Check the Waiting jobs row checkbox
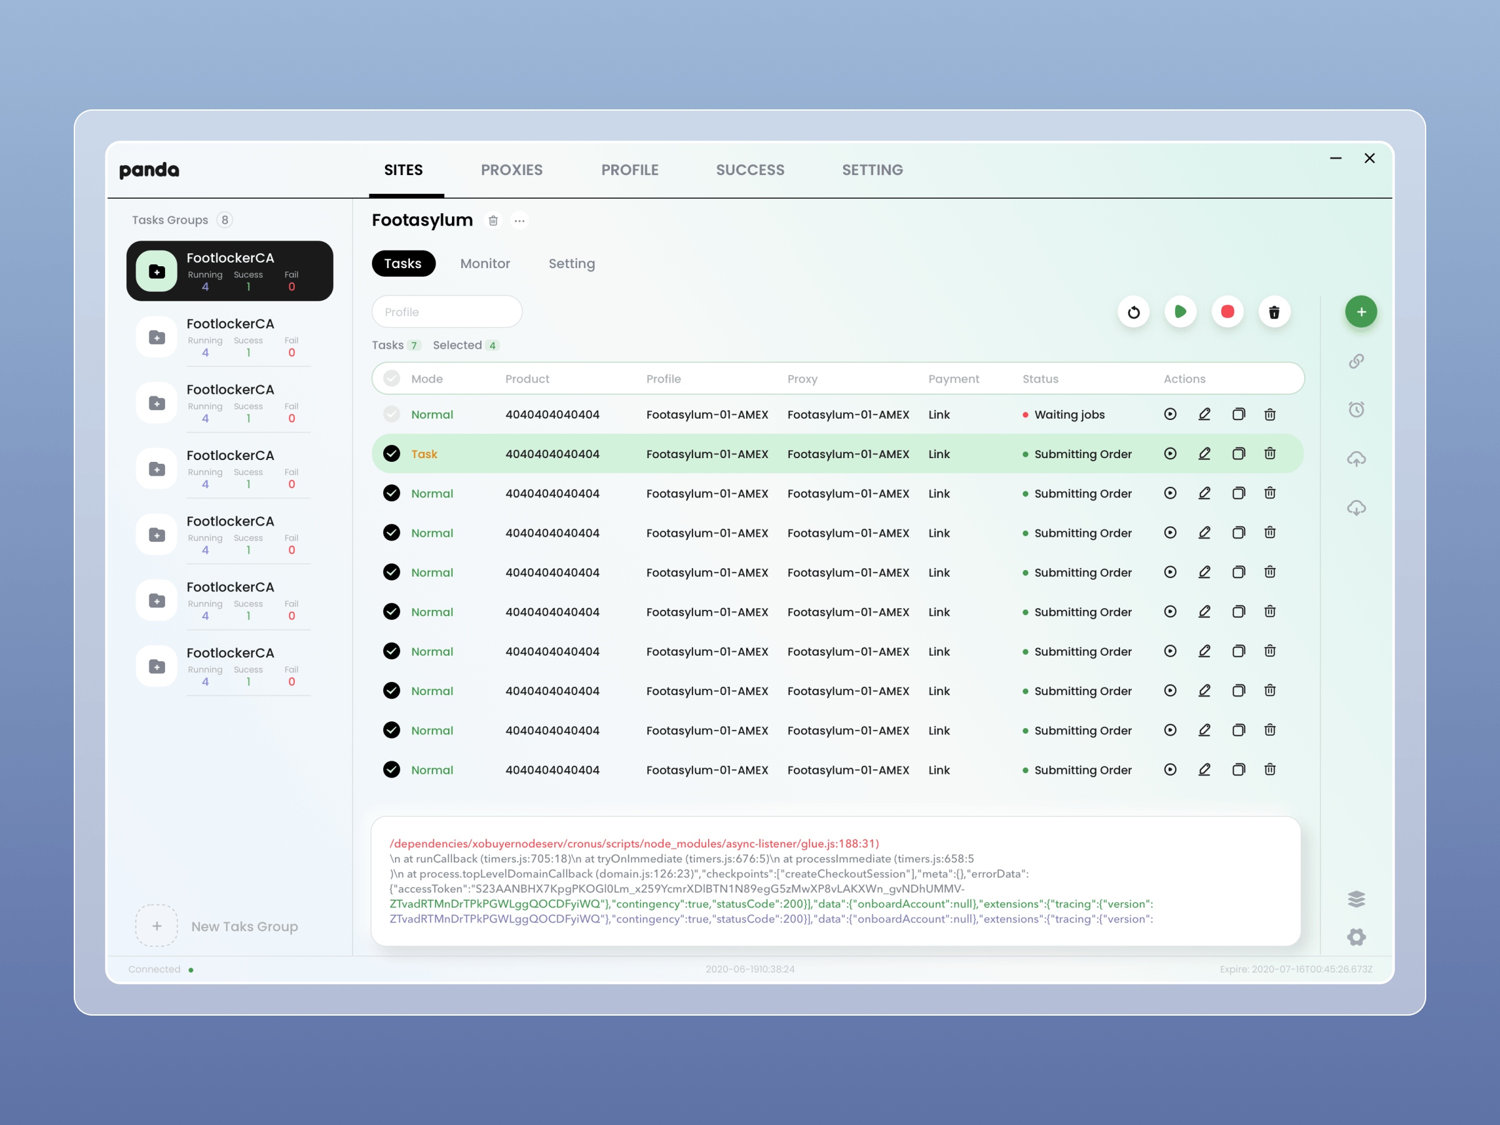1500x1125 pixels. point(391,414)
